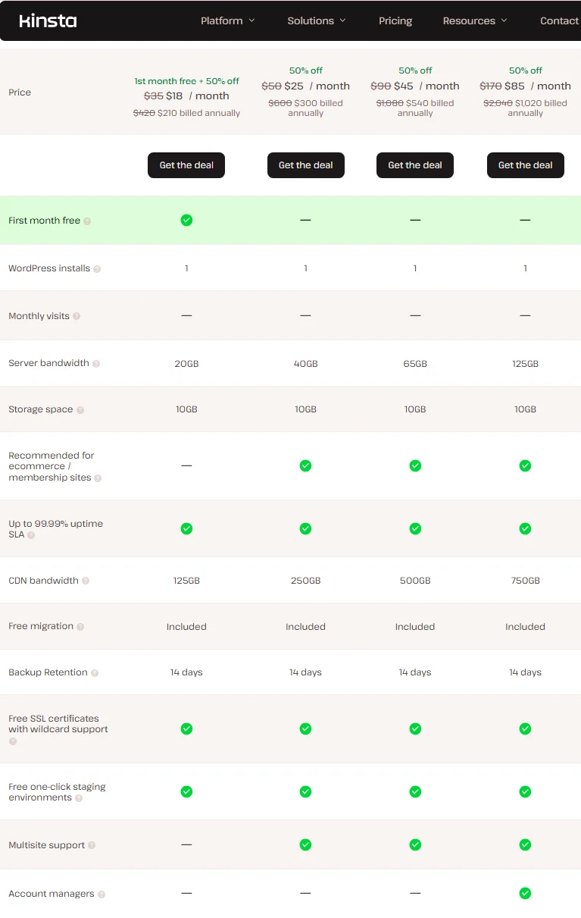Show help tooltip for Storage space
The width and height of the screenshot is (581, 918).
point(80,410)
